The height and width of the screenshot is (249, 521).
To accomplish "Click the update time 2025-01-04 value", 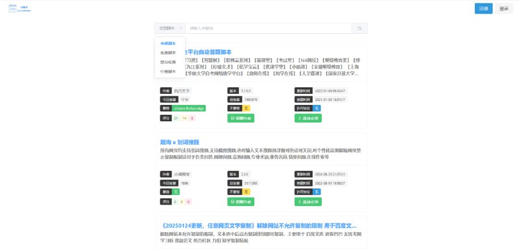I will (x=330, y=91).
